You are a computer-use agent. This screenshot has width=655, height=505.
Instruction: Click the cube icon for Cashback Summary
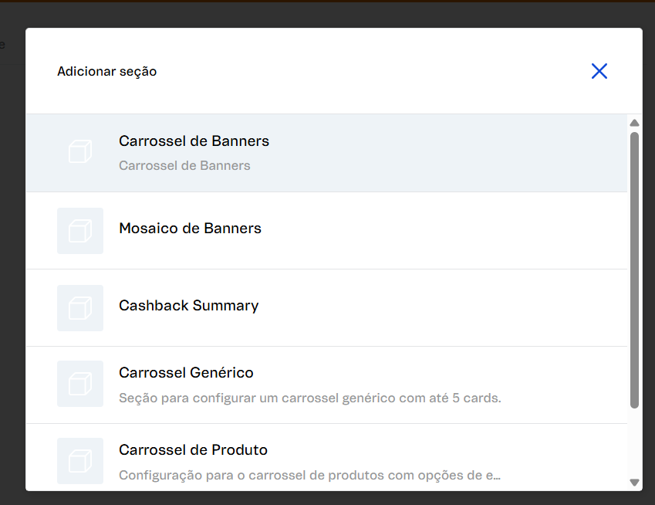79,307
